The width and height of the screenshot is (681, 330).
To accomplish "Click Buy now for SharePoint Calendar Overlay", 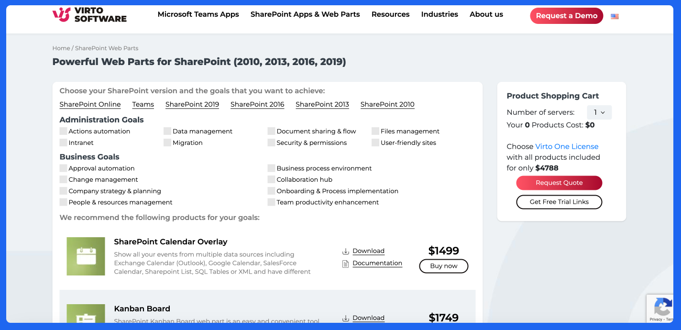I will [x=444, y=266].
